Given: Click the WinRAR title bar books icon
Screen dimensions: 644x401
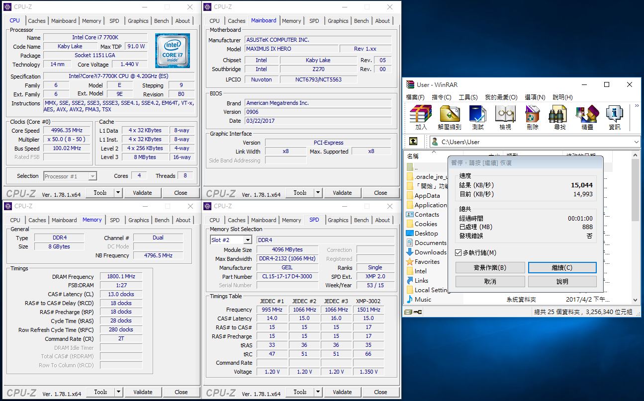Looking at the screenshot, I should [410, 85].
